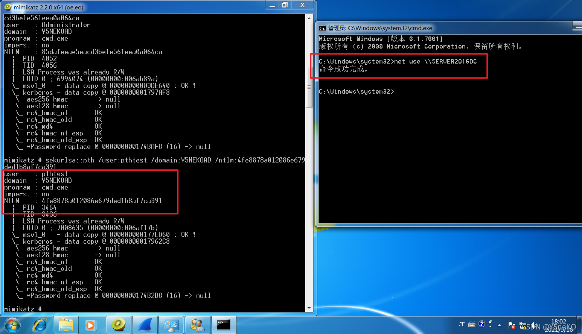The width and height of the screenshot is (582, 334).
Task: Maximize the mimikatz window
Action: [285, 5]
